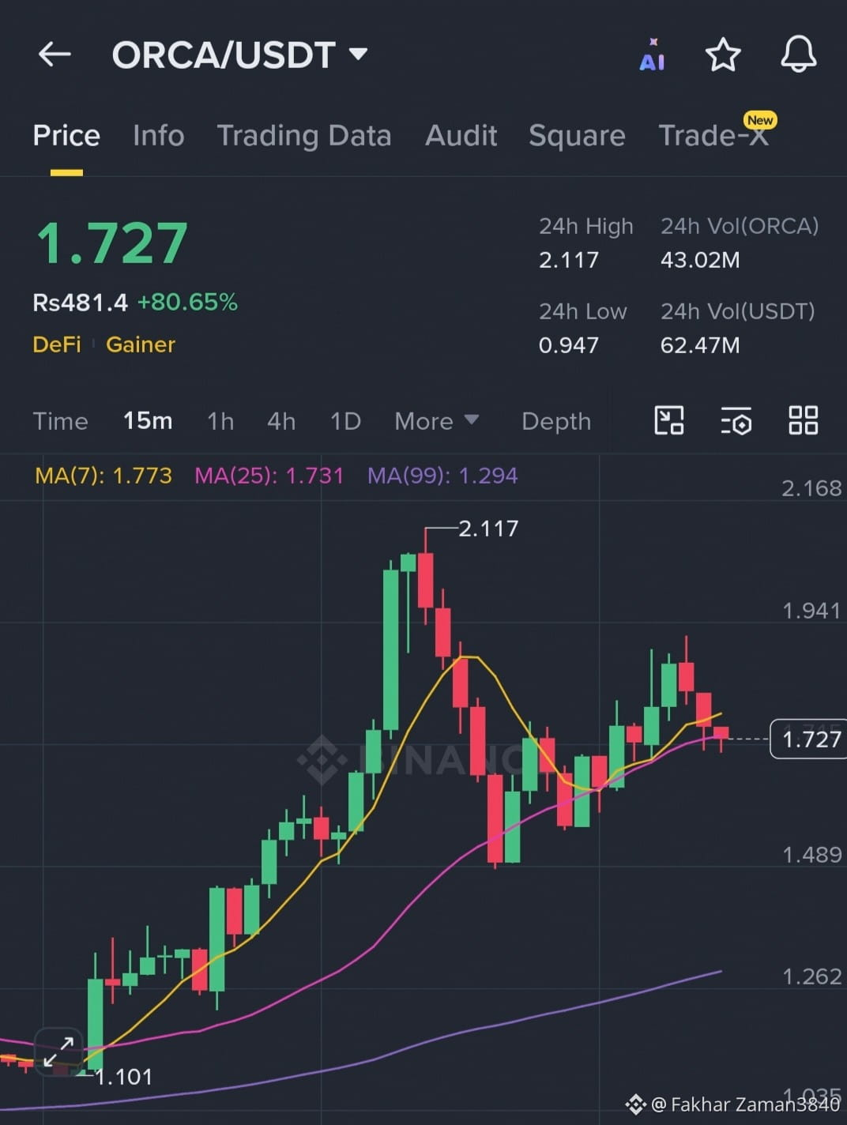Open chart indicator settings icon
Screen dimensions: 847x1125
tap(736, 421)
